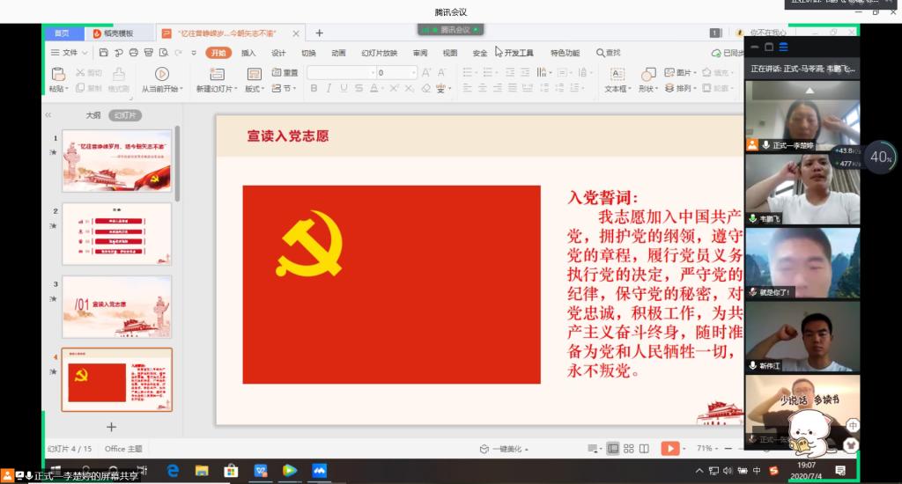Click the 重置 reset button
The image size is (902, 484).
click(285, 73)
